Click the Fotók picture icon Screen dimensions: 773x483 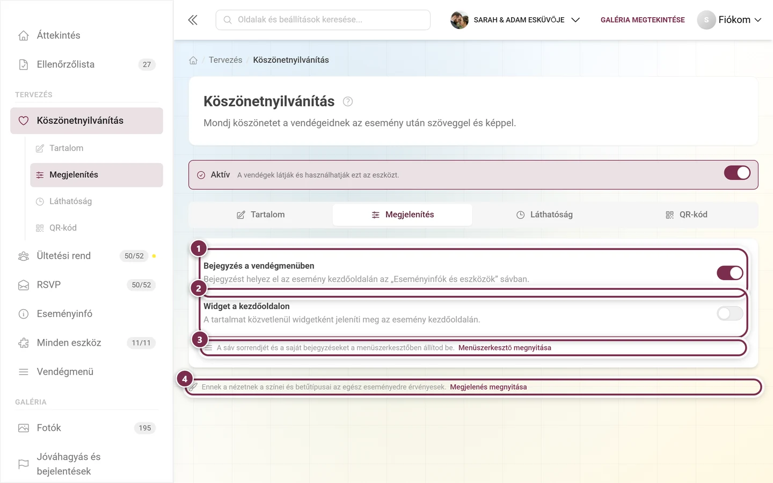point(24,428)
